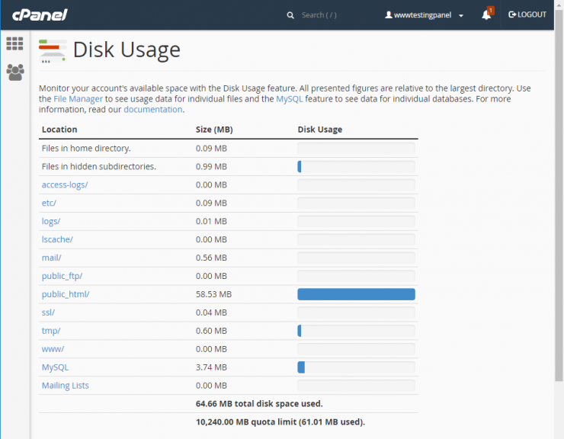
Task: Click the Disk Usage header icon
Action: tap(53, 50)
